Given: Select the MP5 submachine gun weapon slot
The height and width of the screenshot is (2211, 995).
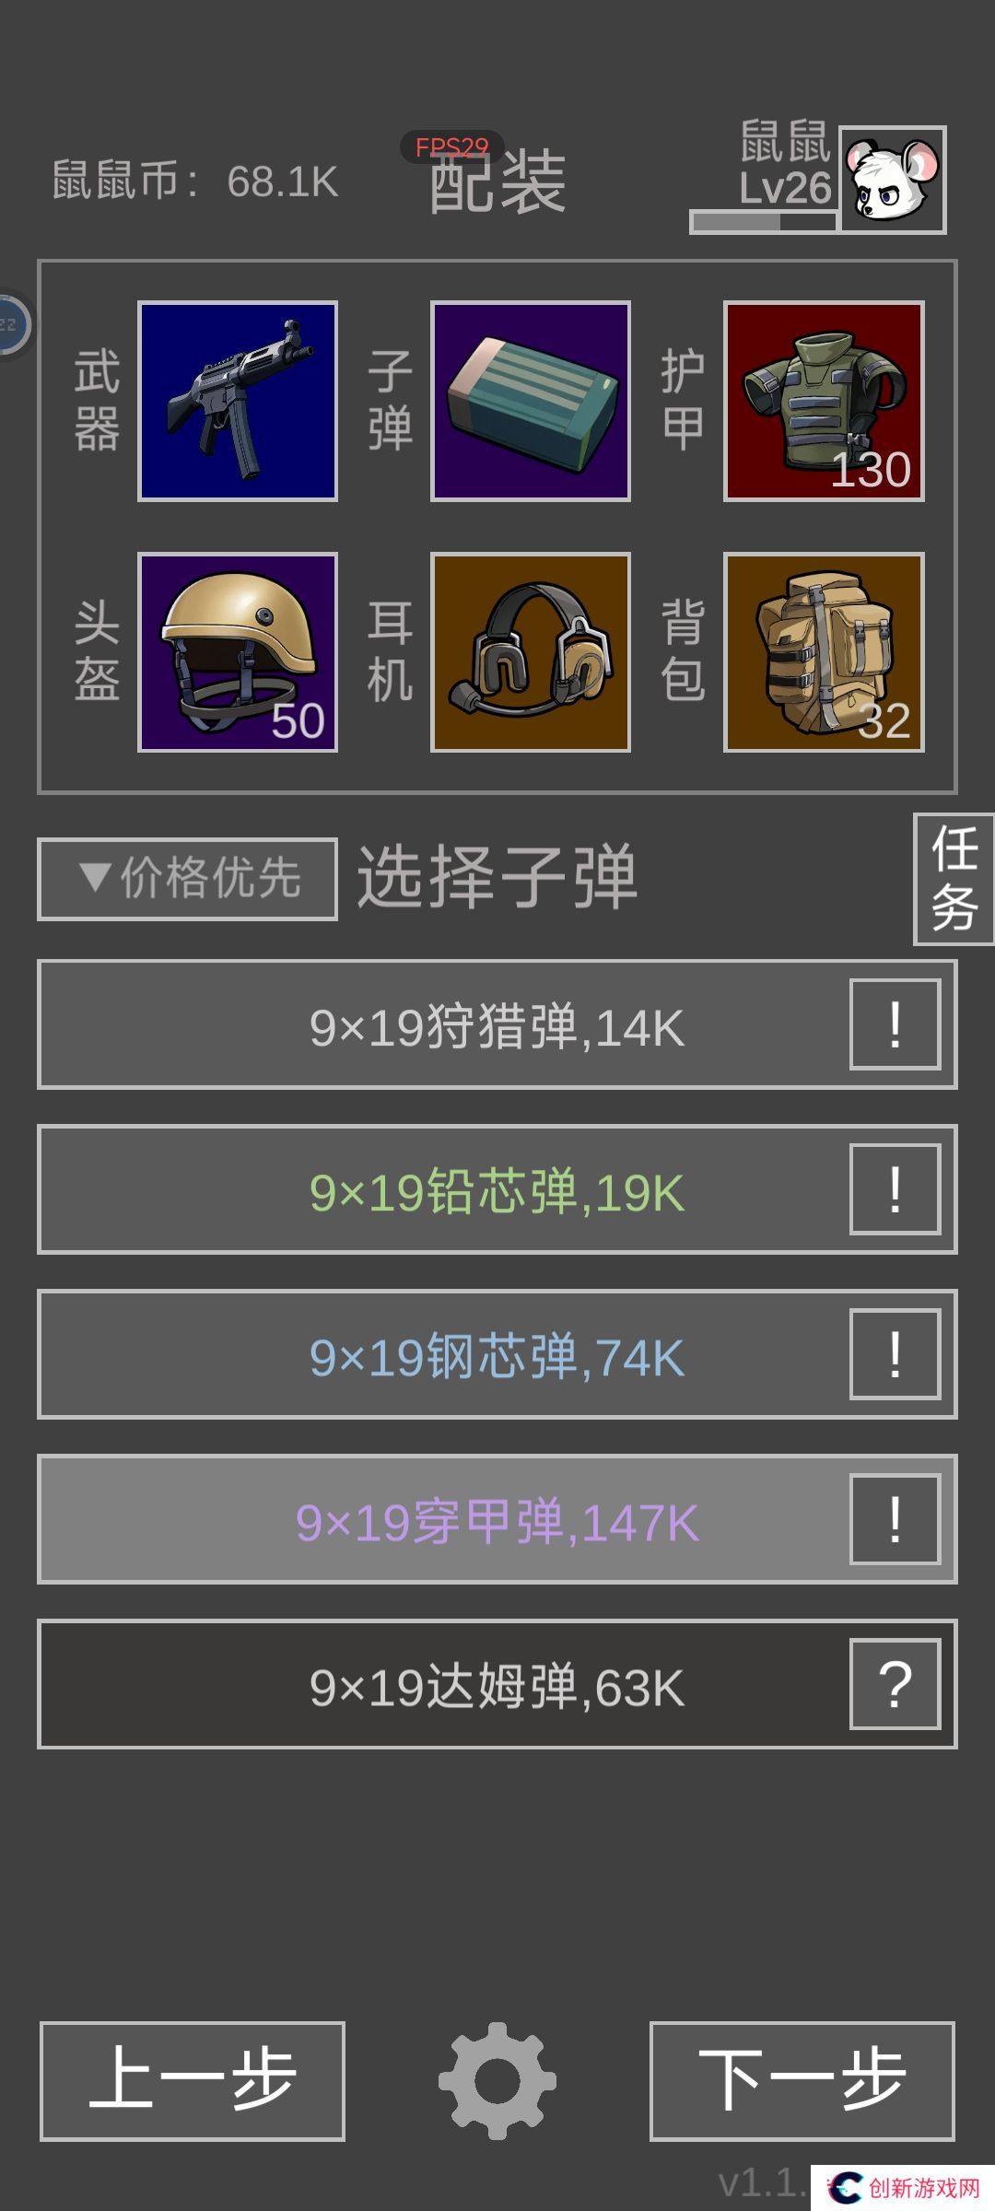Looking at the screenshot, I should pos(238,402).
